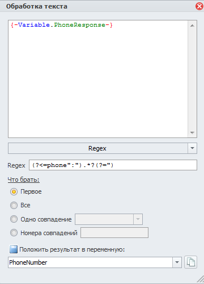
Task: Click the resize grip in dialog corner
Action: tap(201, 279)
